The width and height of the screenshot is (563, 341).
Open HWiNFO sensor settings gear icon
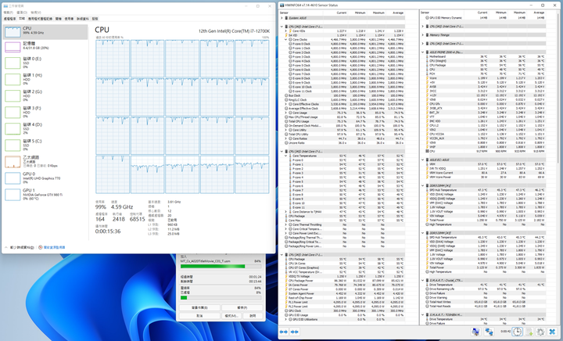pyautogui.click(x=541, y=332)
